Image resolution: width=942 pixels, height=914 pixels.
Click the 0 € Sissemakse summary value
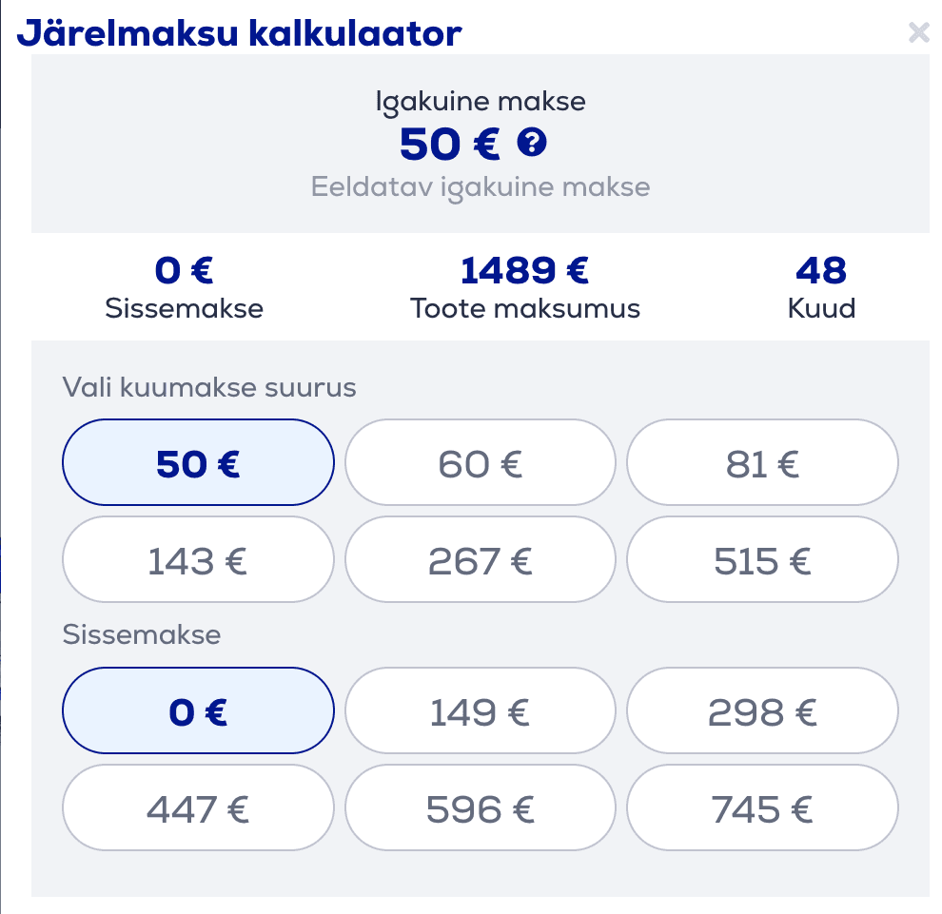[x=184, y=271]
